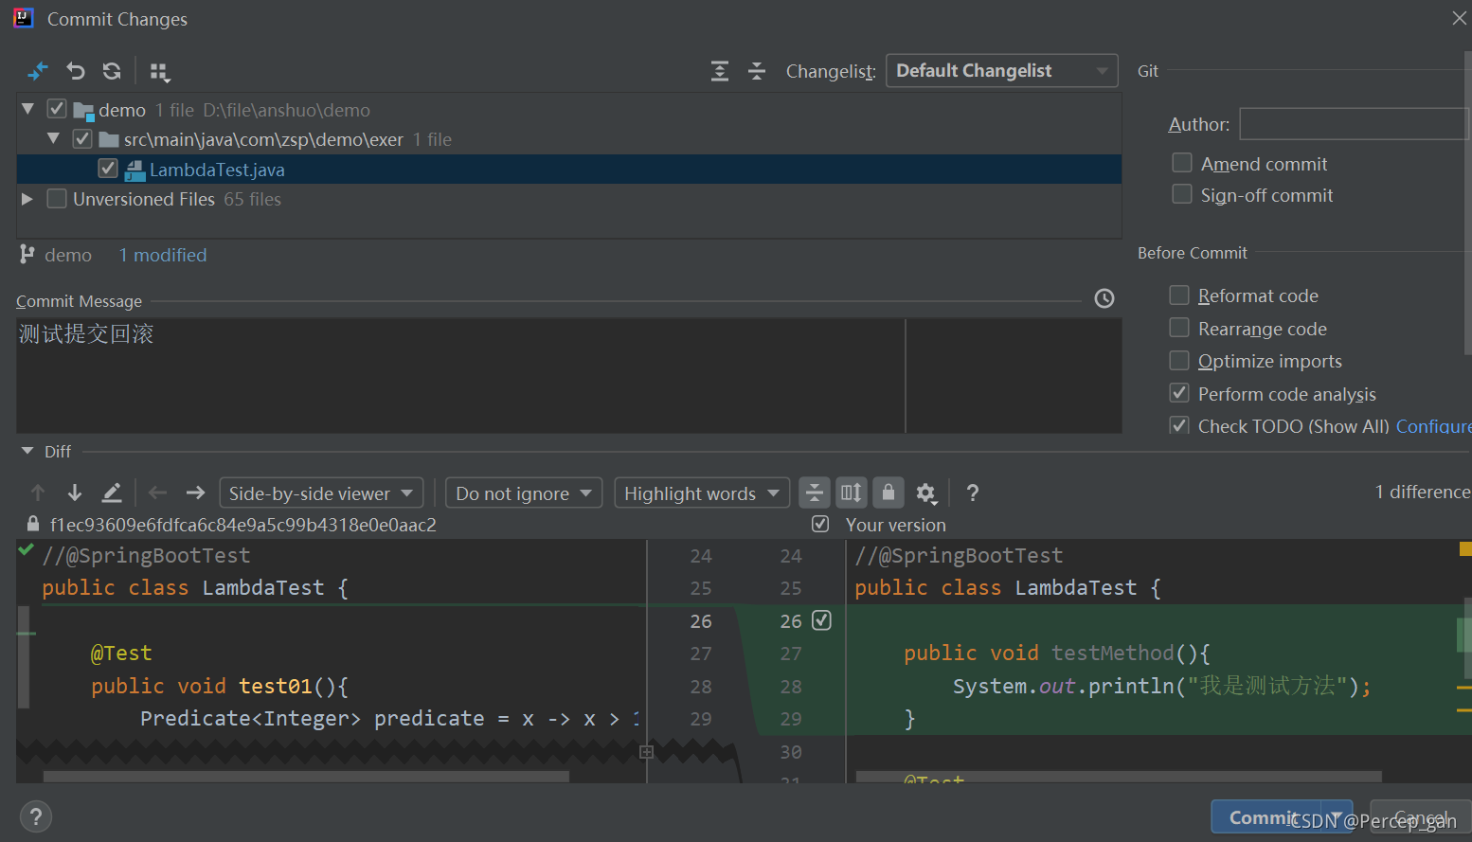Uncheck the demo root checkbox
The height and width of the screenshot is (842, 1472).
[57, 109]
